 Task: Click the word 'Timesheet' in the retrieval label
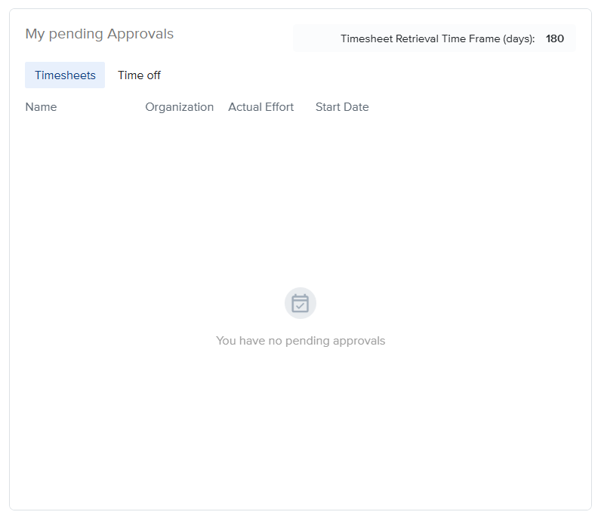(366, 38)
